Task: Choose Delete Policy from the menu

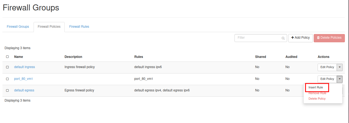Action: [x=317, y=99]
